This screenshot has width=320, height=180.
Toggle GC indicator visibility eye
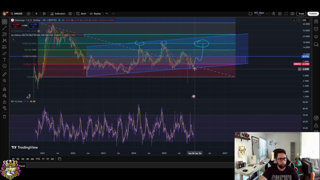pyautogui.click(x=38, y=31)
